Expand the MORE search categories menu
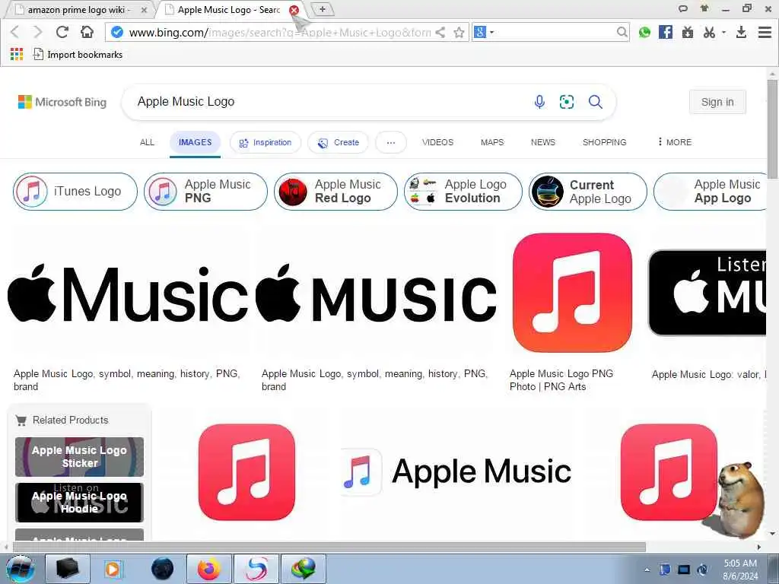Screen dimensions: 779x584 click(x=674, y=142)
